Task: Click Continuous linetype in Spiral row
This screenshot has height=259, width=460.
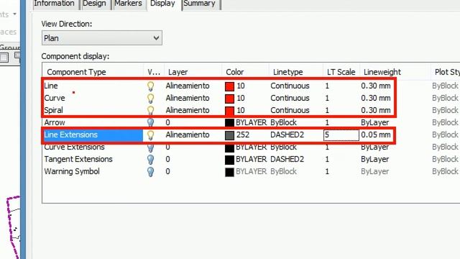Action: tap(290, 110)
